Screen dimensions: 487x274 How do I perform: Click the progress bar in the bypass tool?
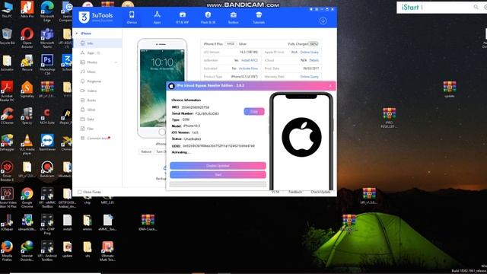pyautogui.click(x=218, y=184)
